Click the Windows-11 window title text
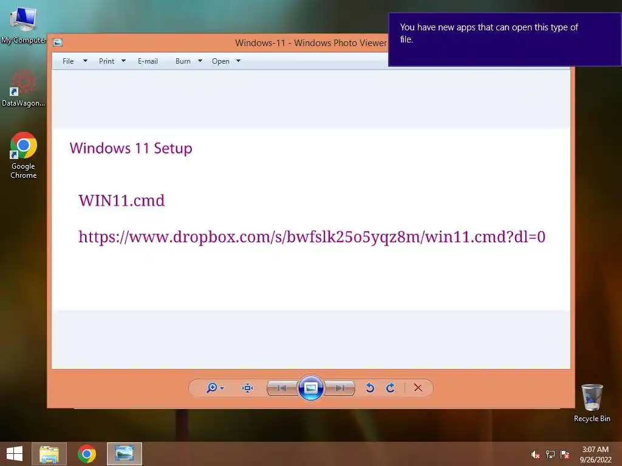 (310, 43)
